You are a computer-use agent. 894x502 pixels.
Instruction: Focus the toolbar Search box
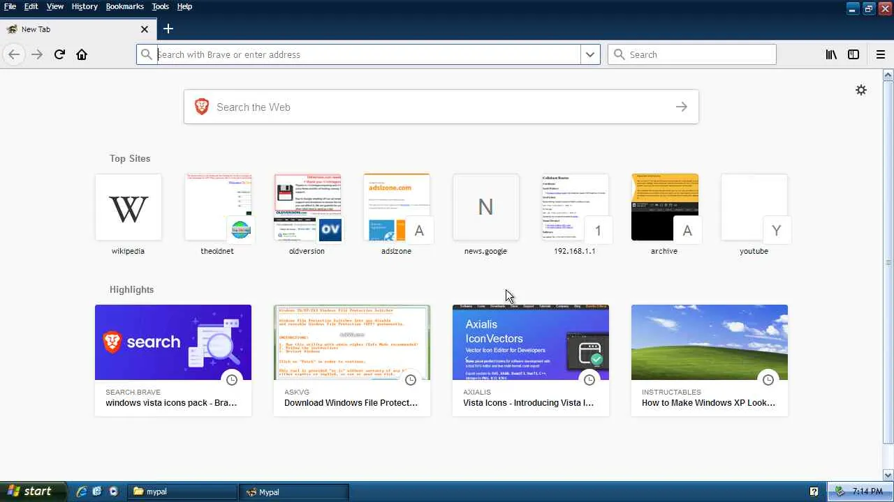click(x=692, y=54)
